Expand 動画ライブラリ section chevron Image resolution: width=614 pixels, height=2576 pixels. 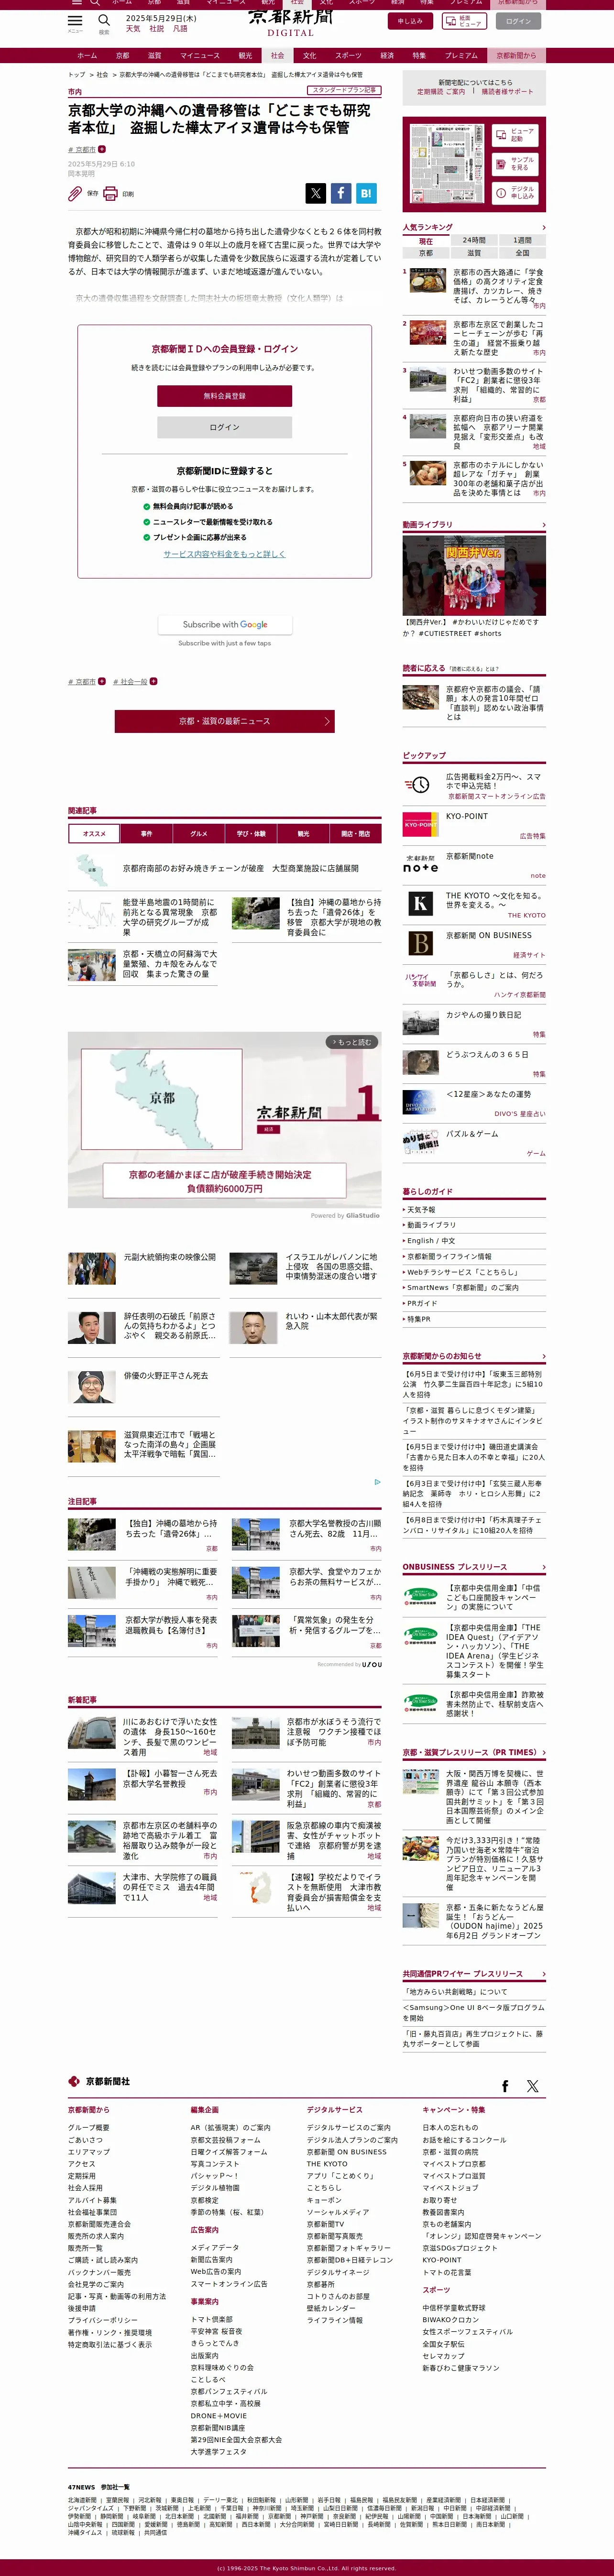click(543, 524)
